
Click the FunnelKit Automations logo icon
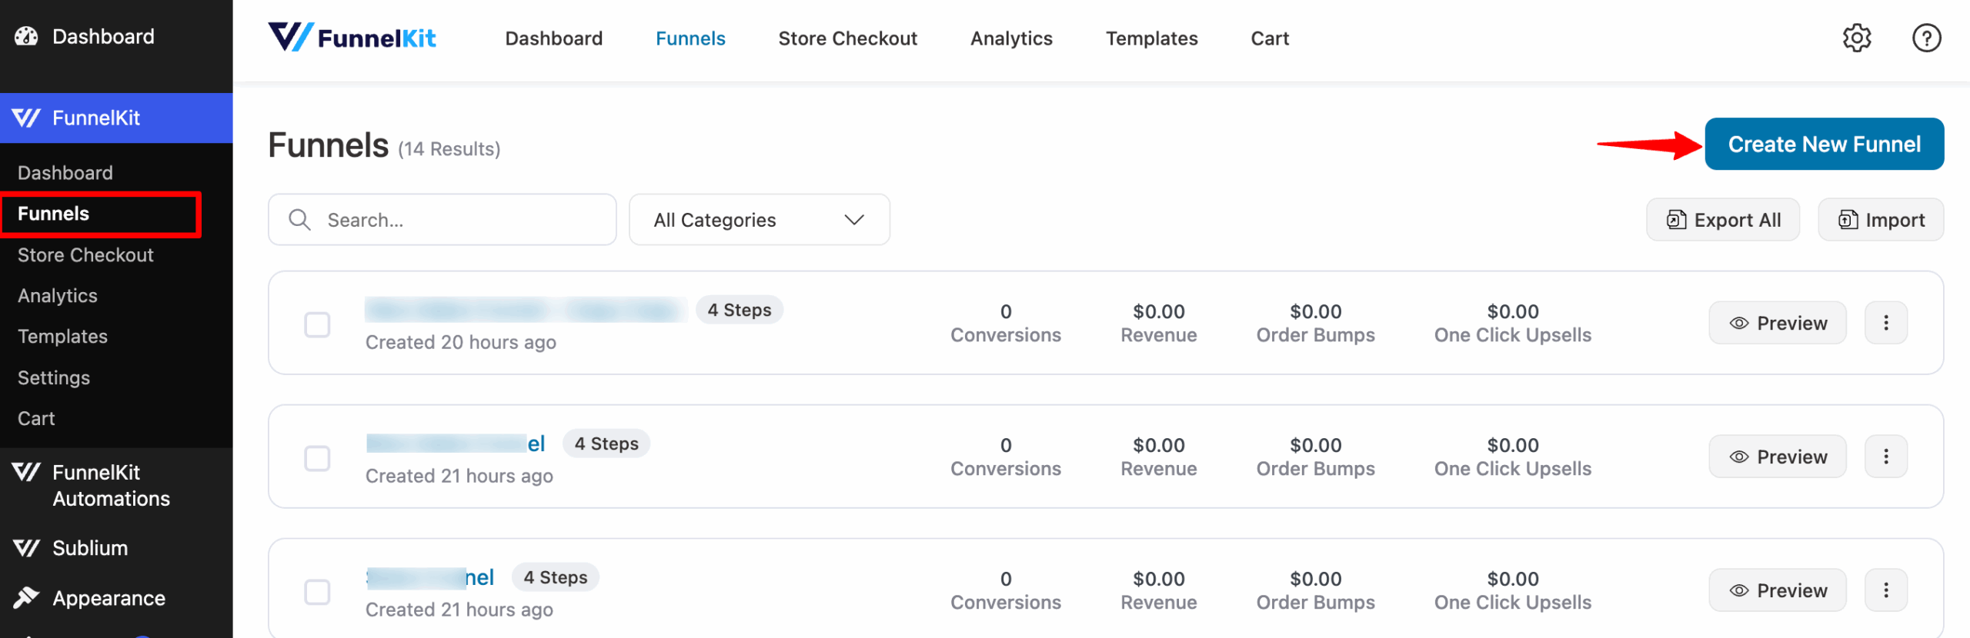(x=26, y=472)
